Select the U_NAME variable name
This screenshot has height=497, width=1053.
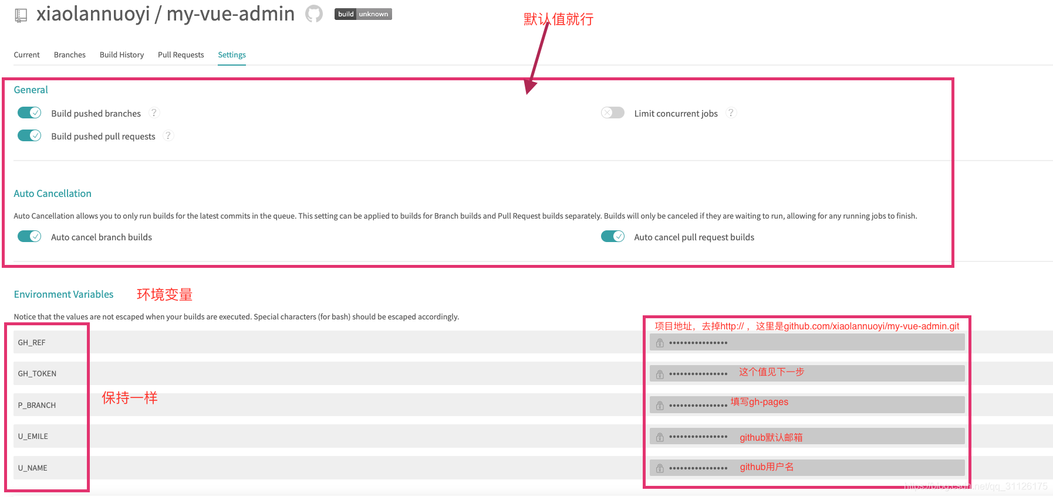pyautogui.click(x=32, y=468)
